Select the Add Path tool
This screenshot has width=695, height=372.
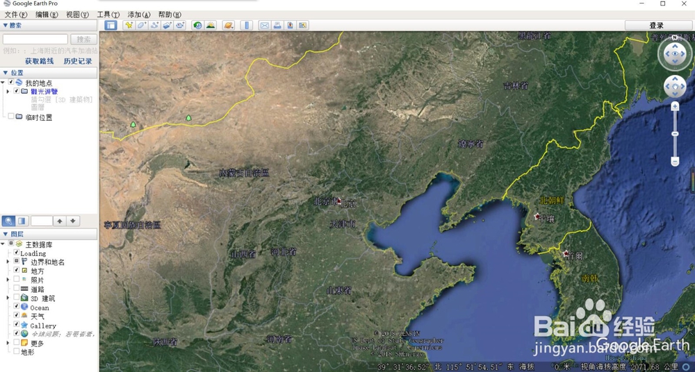pos(154,25)
